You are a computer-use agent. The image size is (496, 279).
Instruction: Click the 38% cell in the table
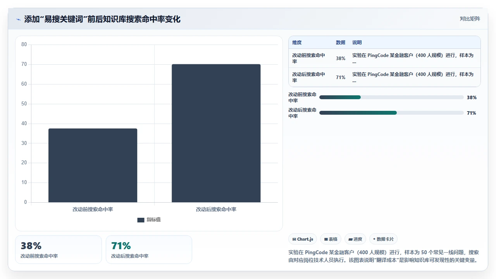tap(341, 59)
